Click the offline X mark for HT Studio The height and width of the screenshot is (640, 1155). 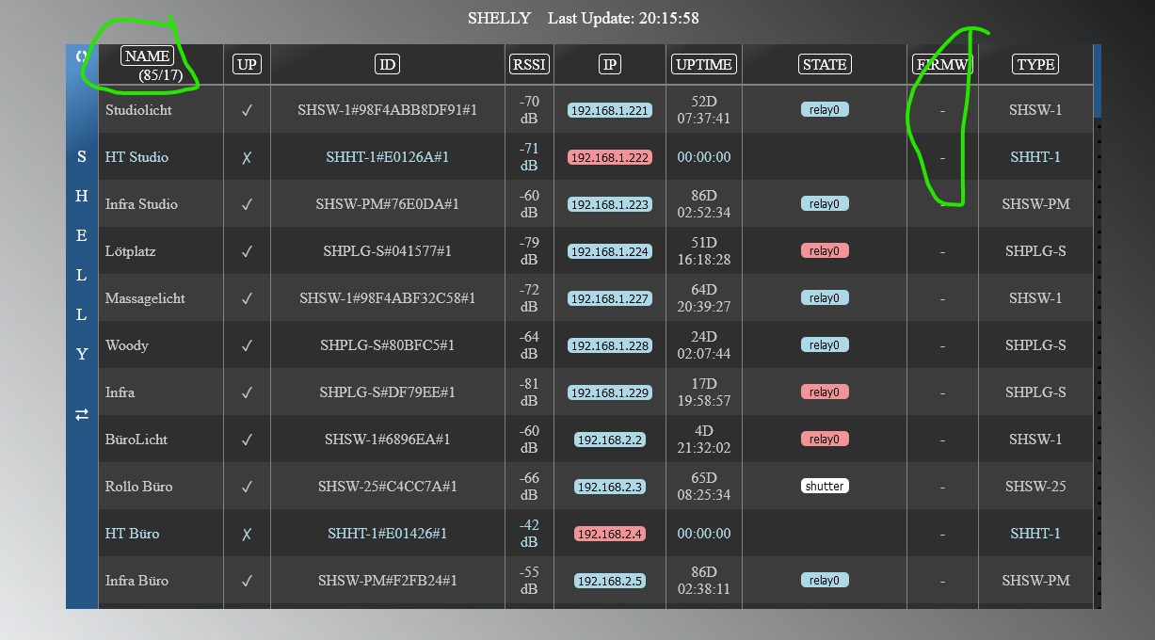pyautogui.click(x=247, y=157)
